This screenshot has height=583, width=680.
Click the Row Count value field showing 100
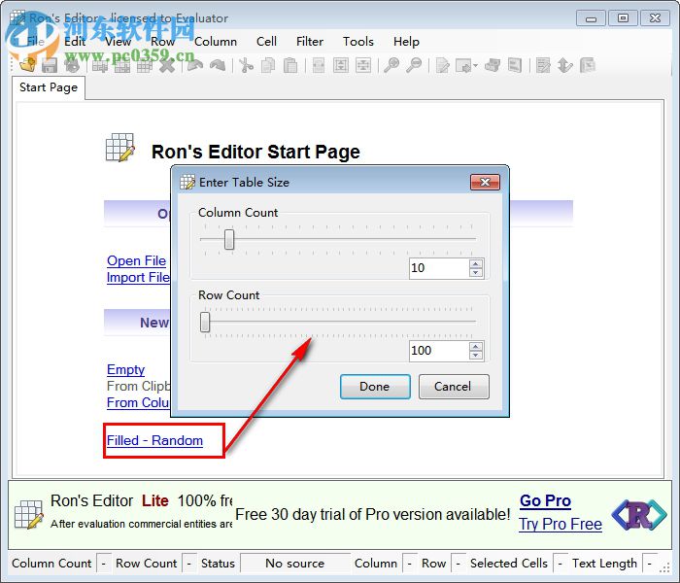439,351
